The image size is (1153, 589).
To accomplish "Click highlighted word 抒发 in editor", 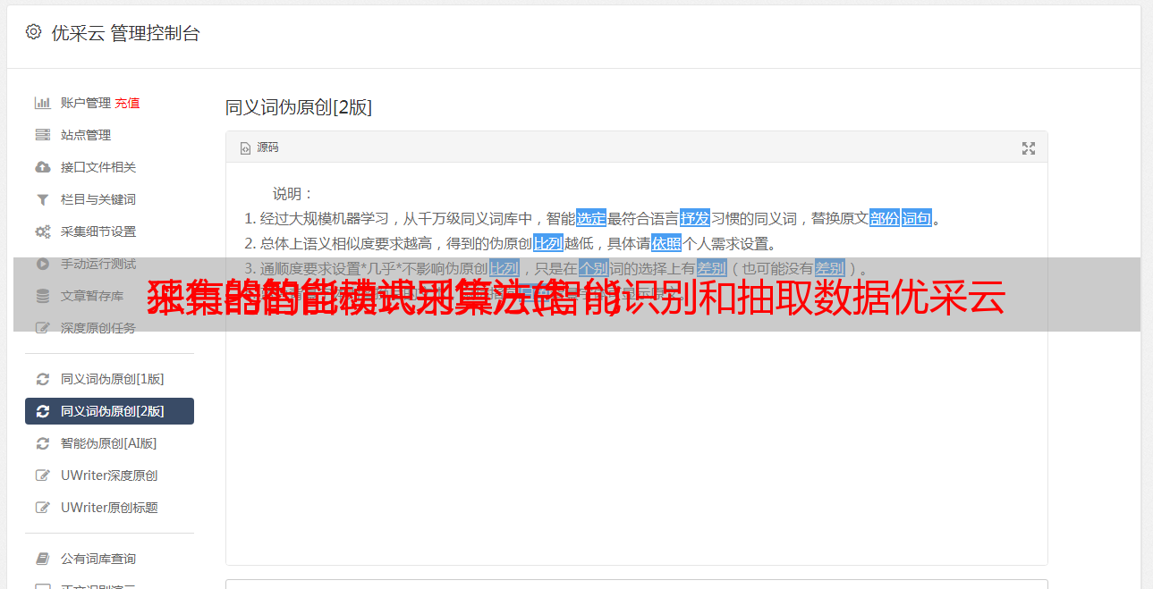I will [x=695, y=218].
